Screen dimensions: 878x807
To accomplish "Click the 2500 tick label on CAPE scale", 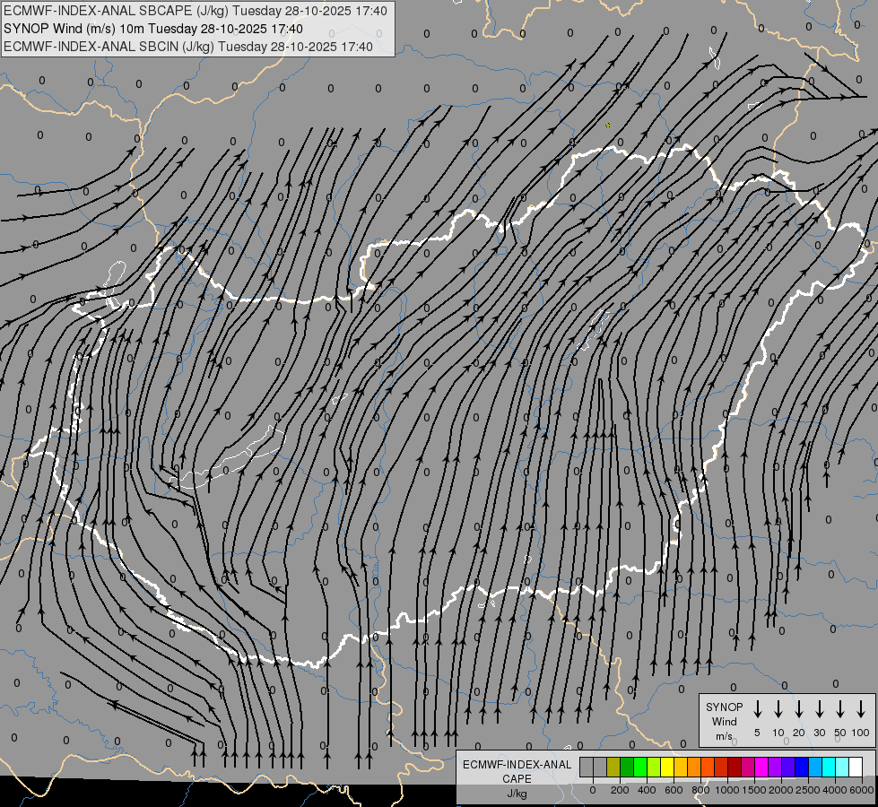I will 808,790.
